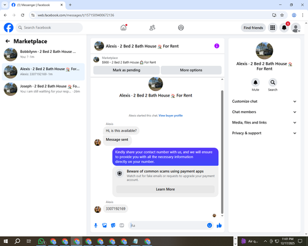Mute this chat with the bell icon
Image resolution: width=308 pixels, height=246 pixels.
(256, 82)
